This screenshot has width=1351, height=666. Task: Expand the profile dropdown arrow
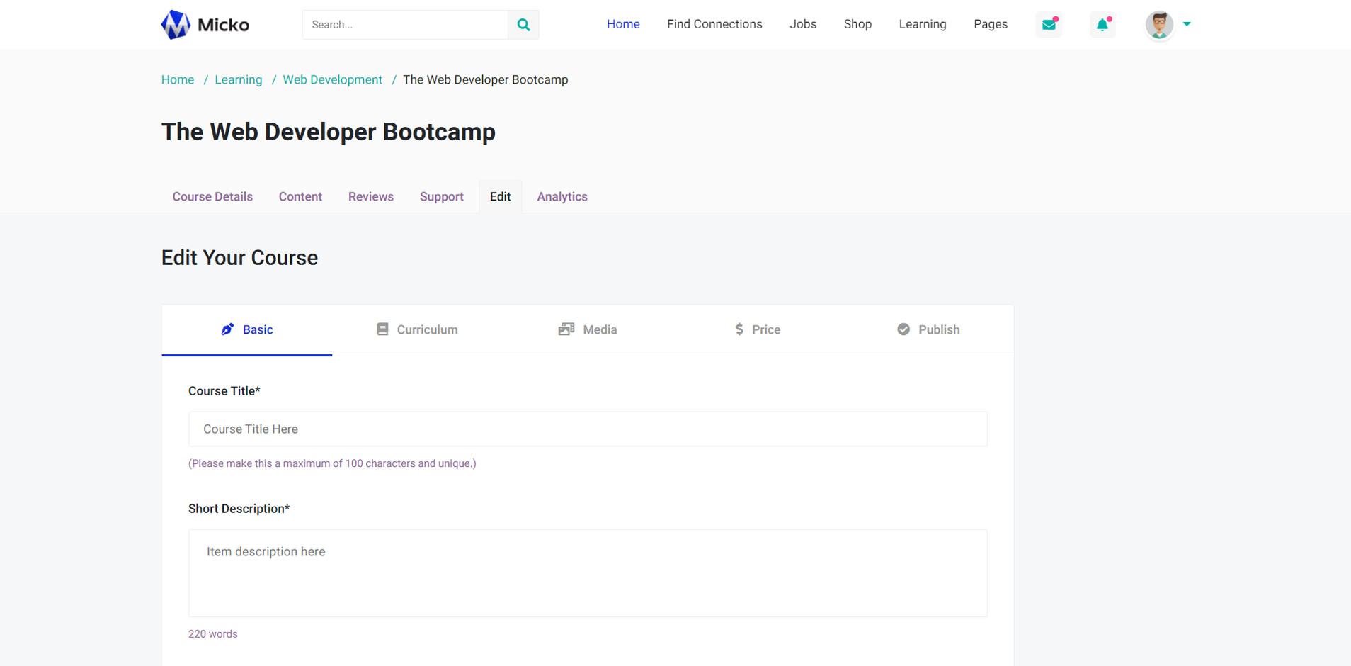pos(1187,24)
